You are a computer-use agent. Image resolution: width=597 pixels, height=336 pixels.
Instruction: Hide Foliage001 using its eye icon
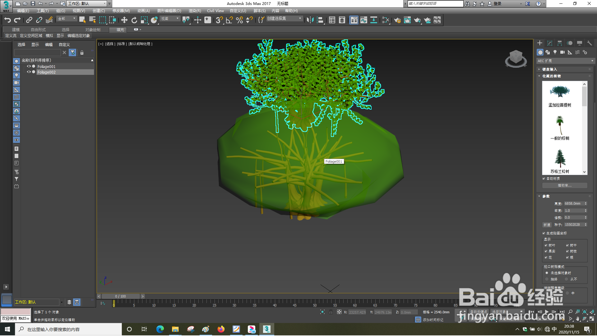(x=29, y=66)
